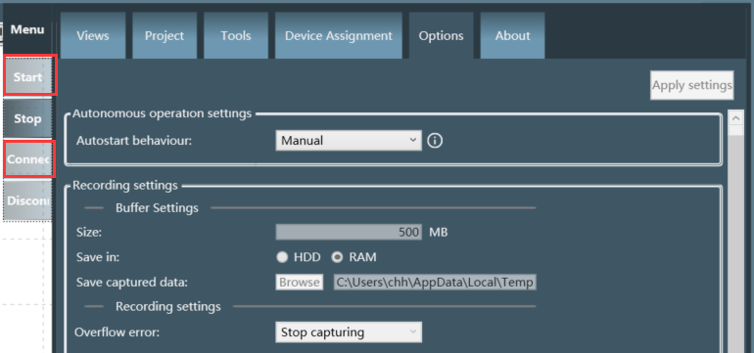Show the About tab
Viewport: 754px width, 353px height.
pos(512,35)
